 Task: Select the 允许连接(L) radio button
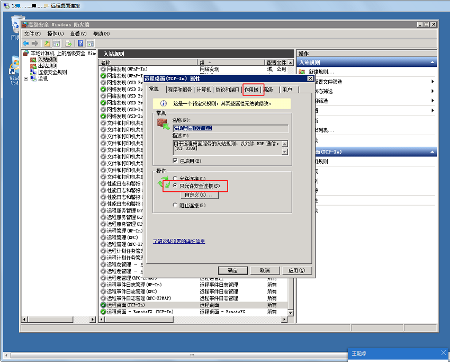click(x=175, y=179)
